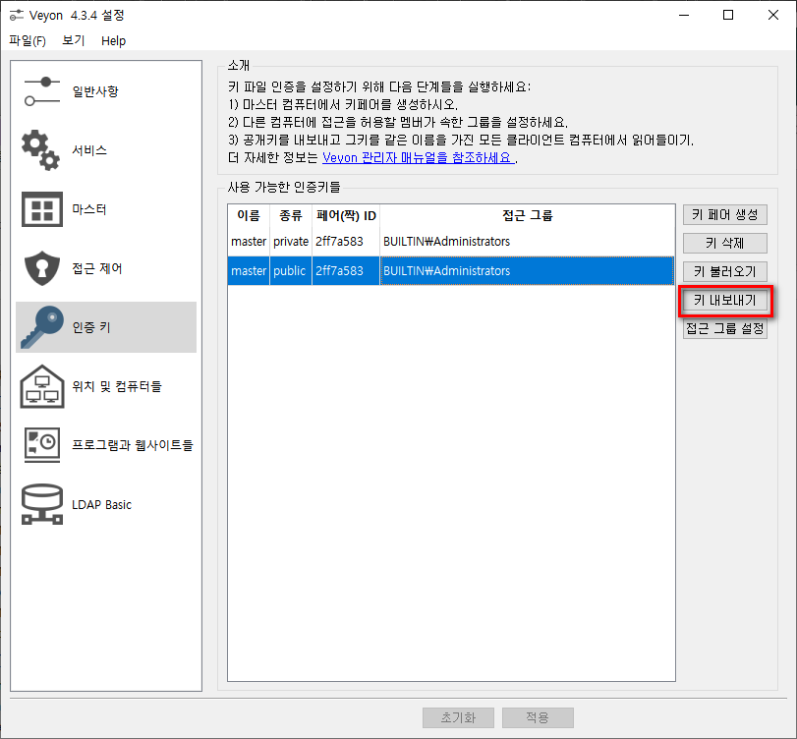
Task: Open the Help menu
Action: pyautogui.click(x=113, y=40)
